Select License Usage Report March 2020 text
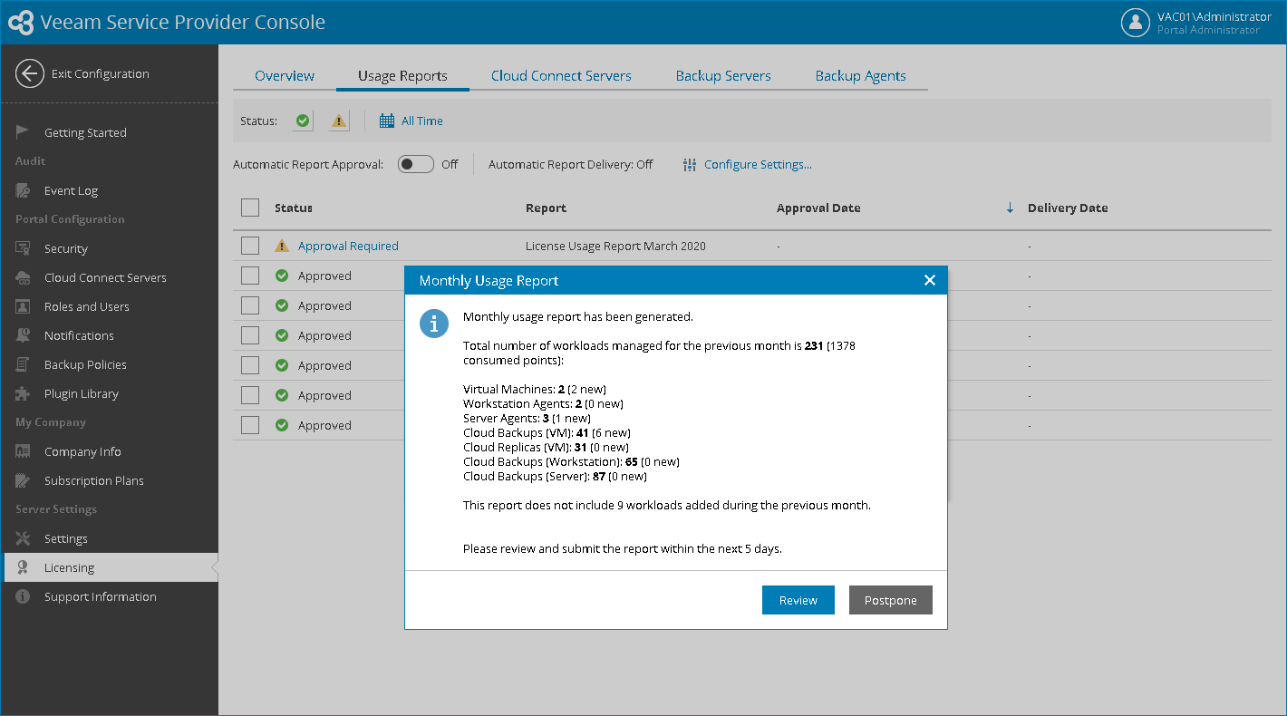1287x716 pixels. click(615, 246)
